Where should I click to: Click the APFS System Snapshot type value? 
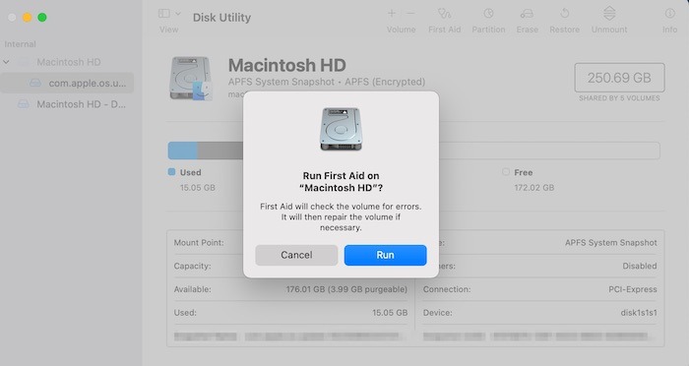[x=611, y=243]
